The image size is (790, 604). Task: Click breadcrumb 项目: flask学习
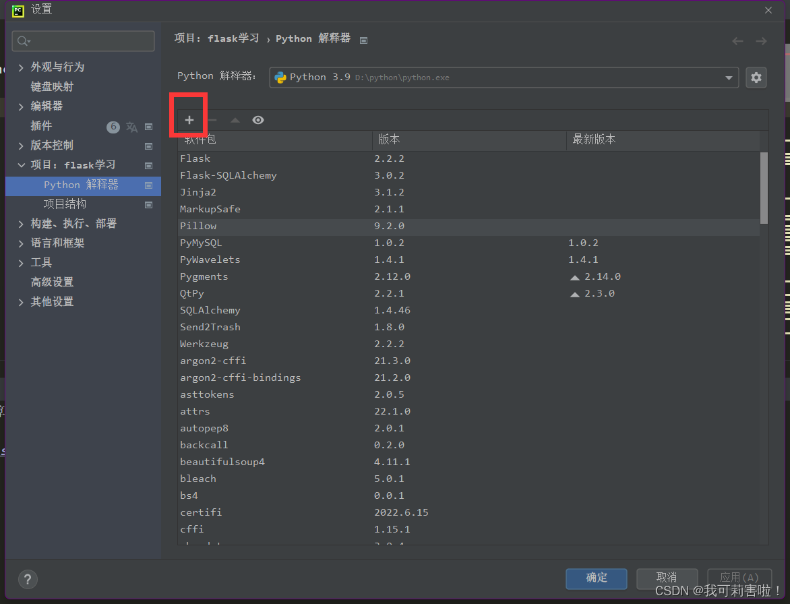coord(217,38)
